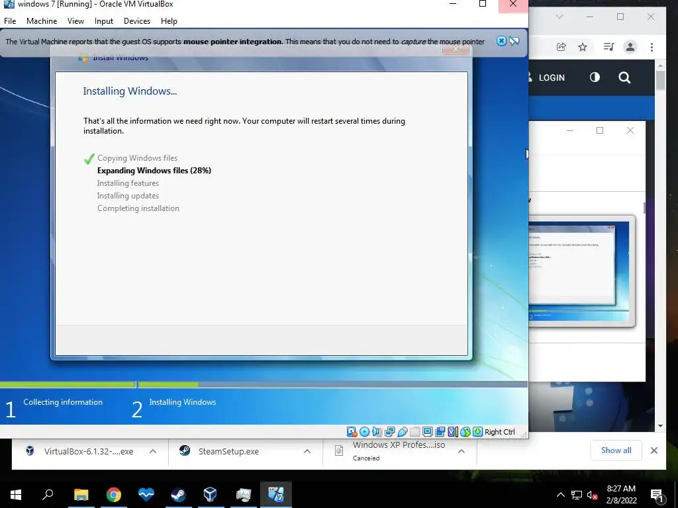Expand options for Windows XP iso download
The image size is (678, 508).
click(x=461, y=451)
